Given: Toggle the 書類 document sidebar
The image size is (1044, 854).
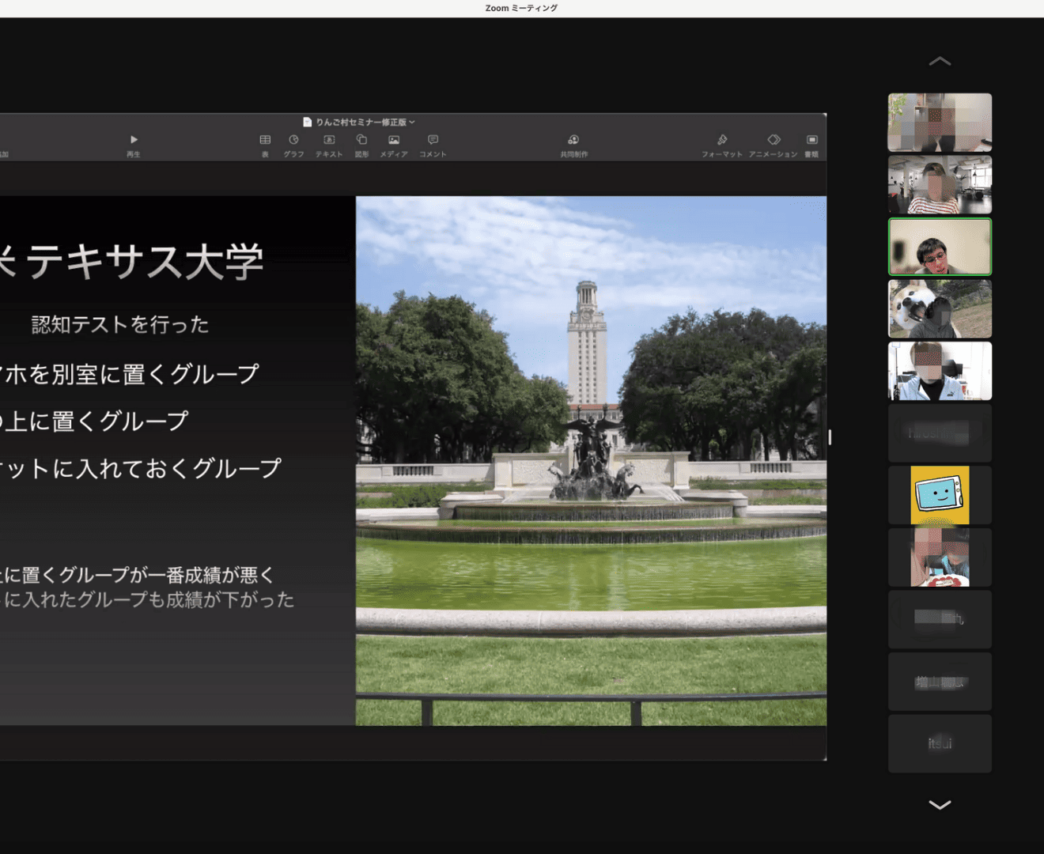Looking at the screenshot, I should point(811,143).
